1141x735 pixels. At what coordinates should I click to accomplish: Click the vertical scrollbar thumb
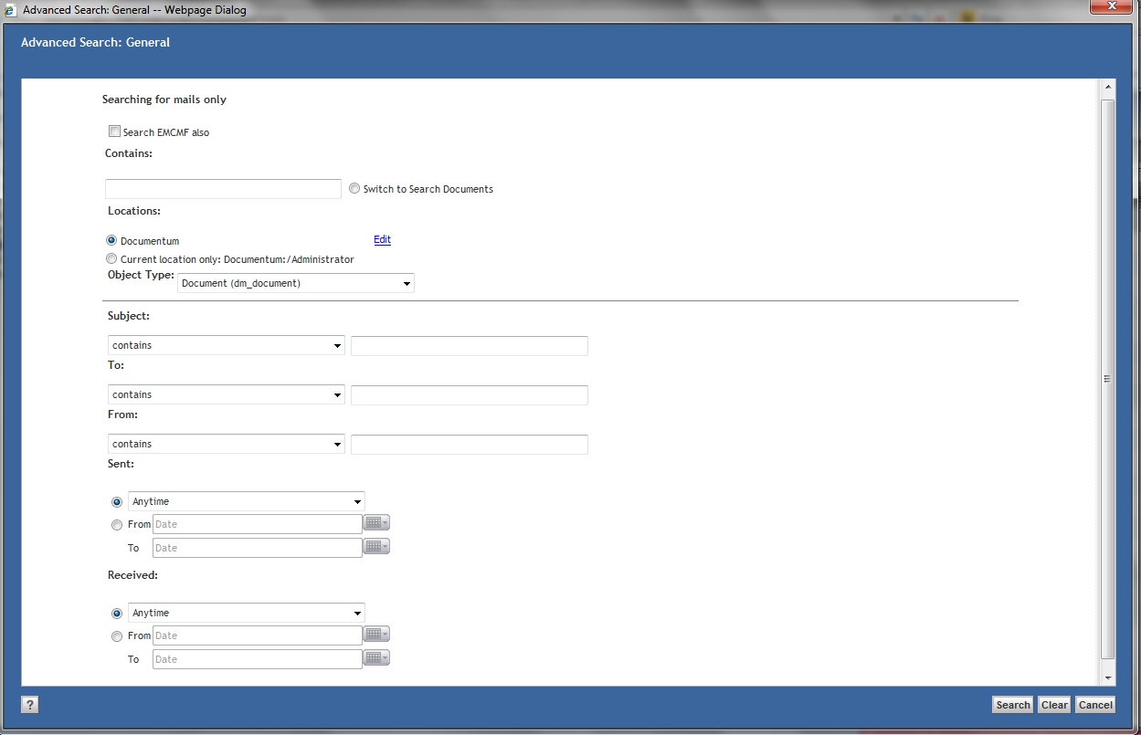coord(1107,379)
